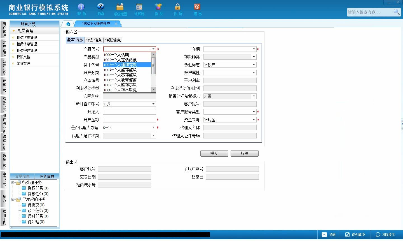Click the 复核任务(0) folder icon
This screenshot has height=241, width=403.
point(24,194)
